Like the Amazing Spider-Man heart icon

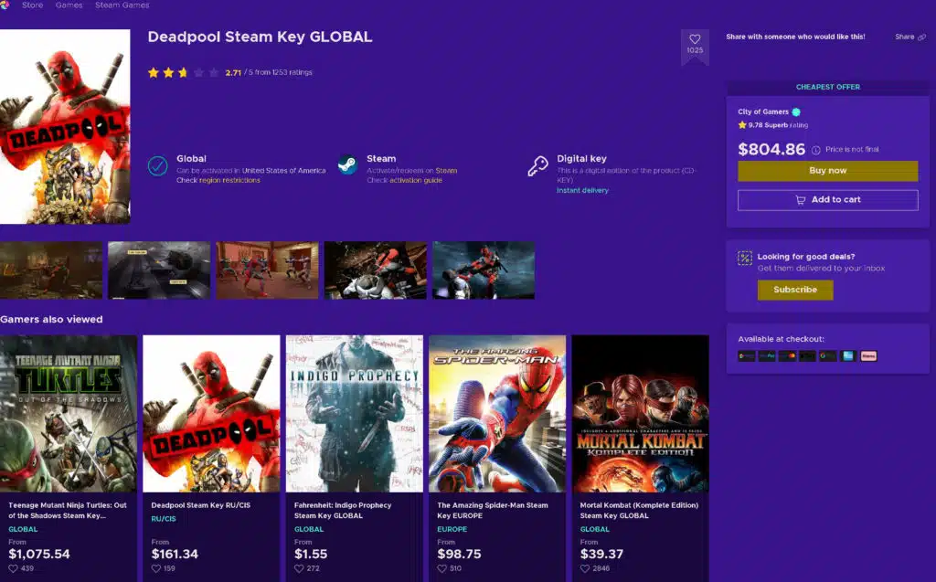(441, 569)
